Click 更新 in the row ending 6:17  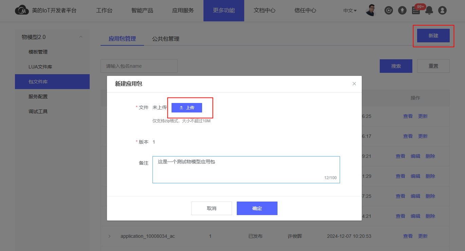coord(423,136)
